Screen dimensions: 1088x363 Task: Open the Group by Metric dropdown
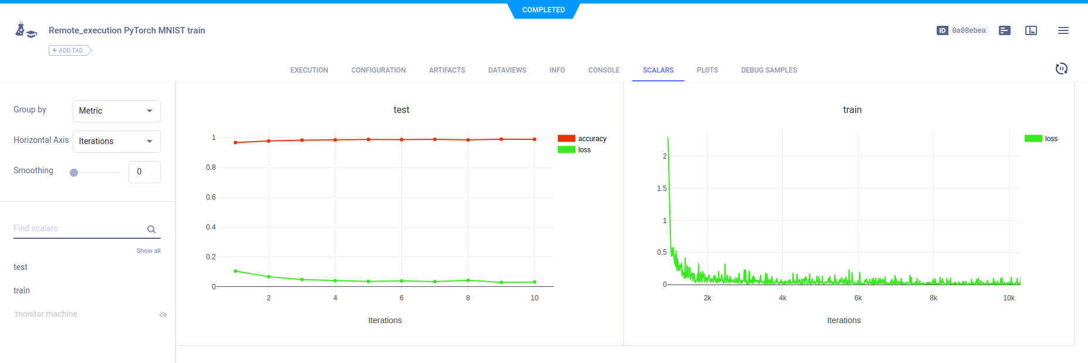pos(116,111)
